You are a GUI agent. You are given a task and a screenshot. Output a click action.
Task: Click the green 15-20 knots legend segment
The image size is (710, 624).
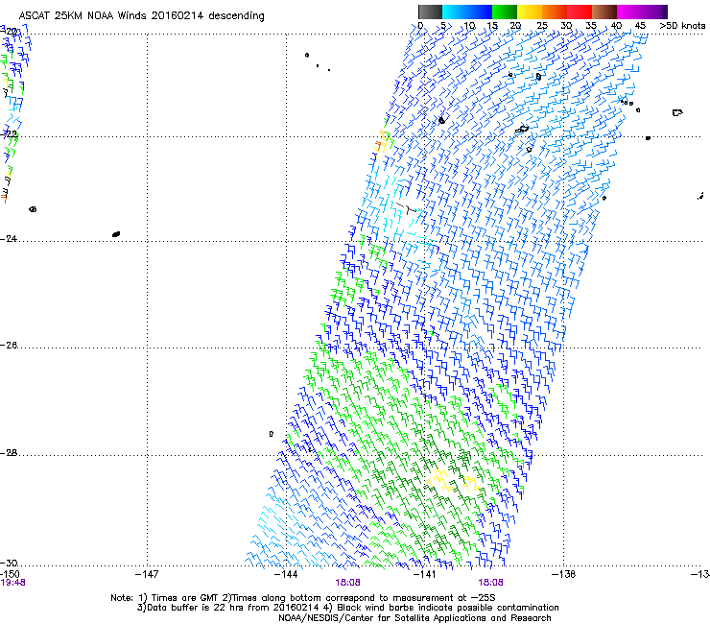pos(505,12)
